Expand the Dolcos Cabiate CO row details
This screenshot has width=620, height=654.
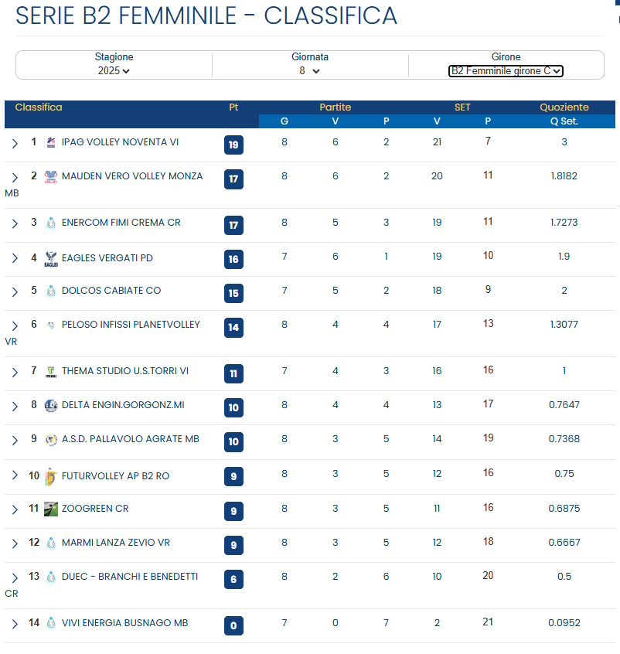tap(15, 291)
